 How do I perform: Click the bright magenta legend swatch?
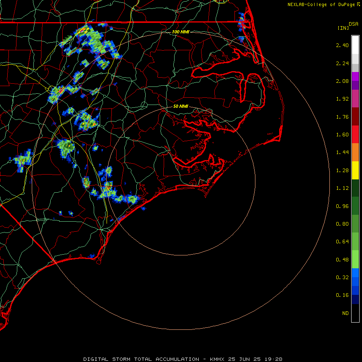(x=355, y=76)
